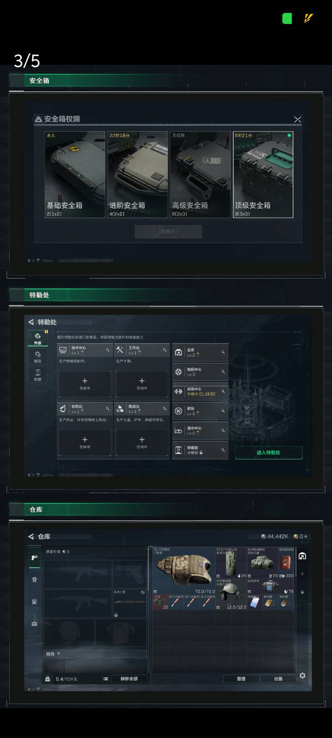Screen dimensions: 332x738
Task: Click the magnifier icon on 技术中心
Action: click(107, 350)
